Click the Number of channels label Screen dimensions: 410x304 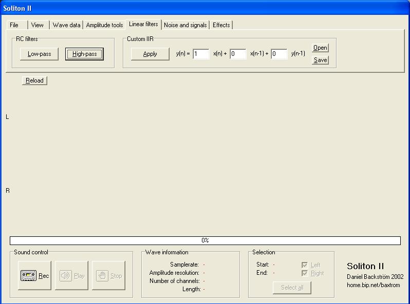(175, 281)
